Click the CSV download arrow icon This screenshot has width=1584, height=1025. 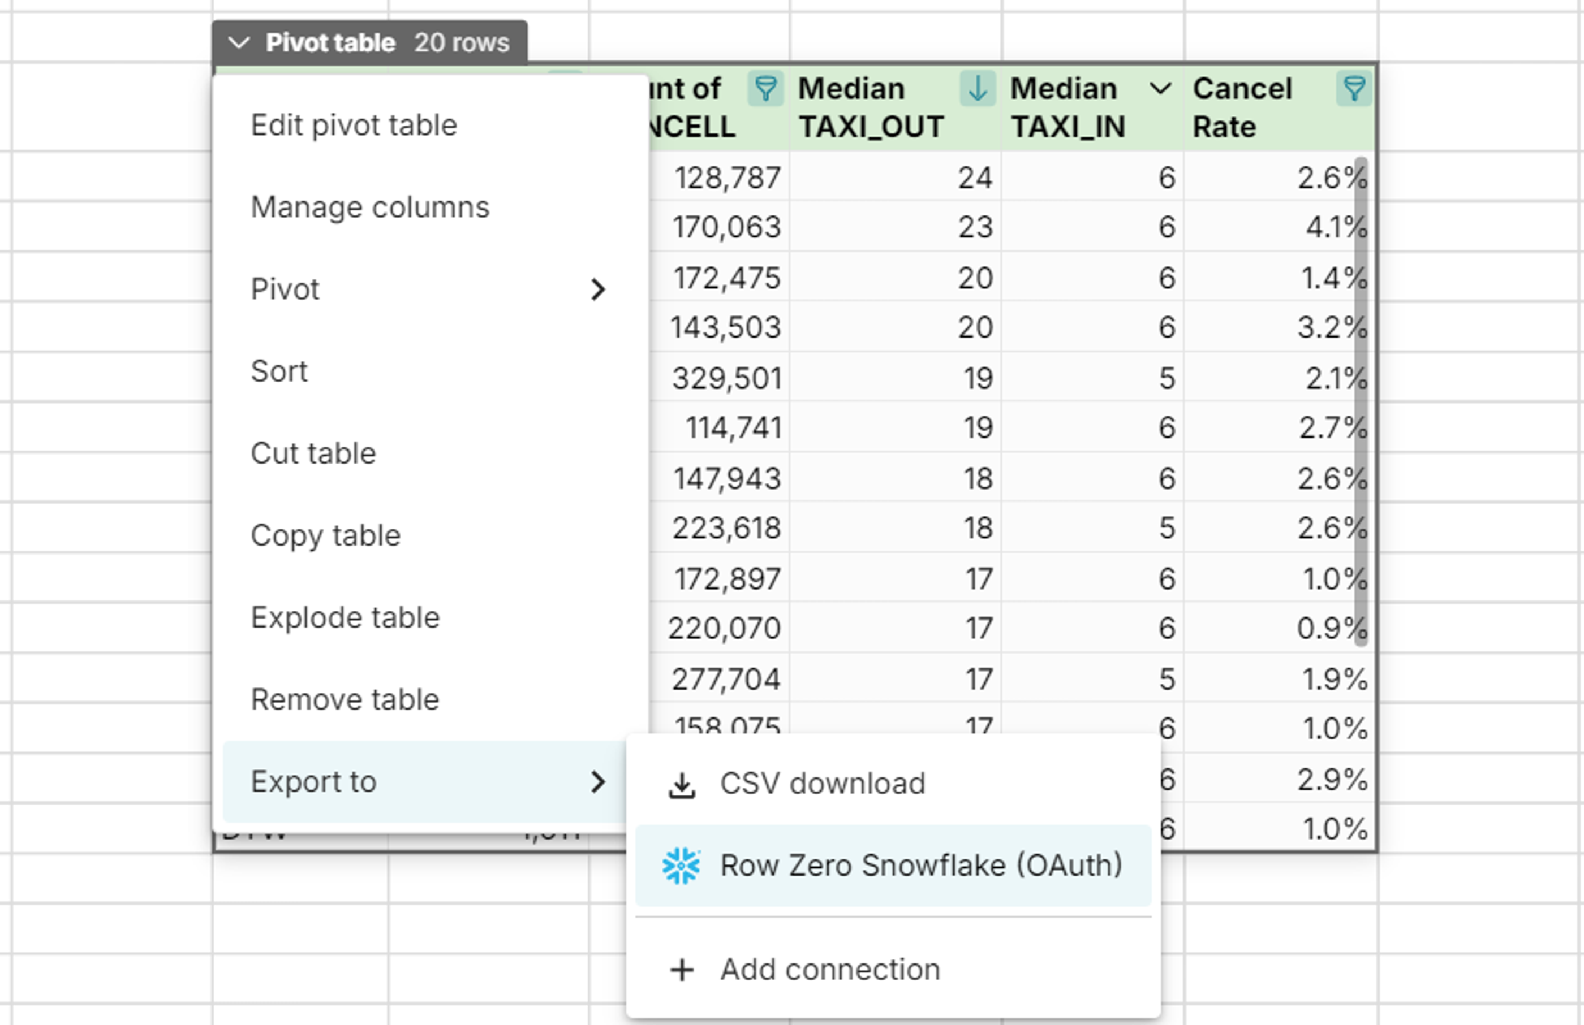[682, 785]
